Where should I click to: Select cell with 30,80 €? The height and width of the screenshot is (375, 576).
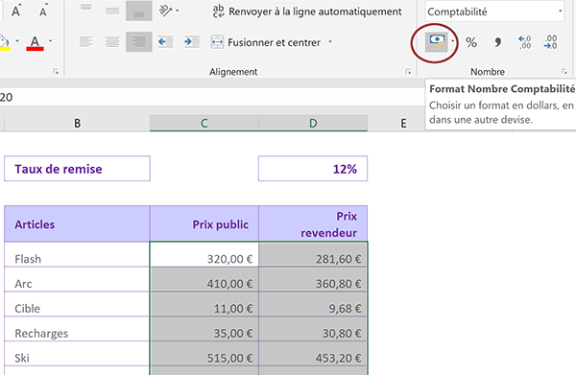pos(313,329)
